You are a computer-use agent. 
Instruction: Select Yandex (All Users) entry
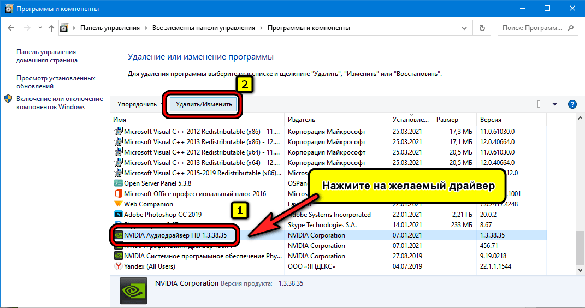(x=149, y=266)
